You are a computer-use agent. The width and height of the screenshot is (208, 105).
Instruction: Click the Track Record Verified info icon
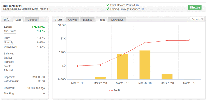[138, 5]
